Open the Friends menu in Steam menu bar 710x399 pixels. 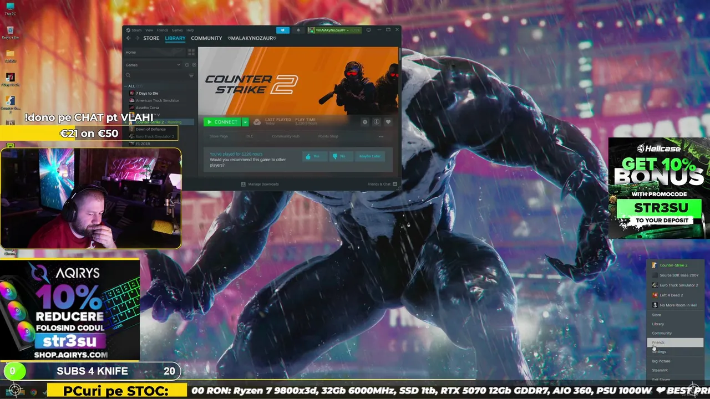(x=163, y=30)
